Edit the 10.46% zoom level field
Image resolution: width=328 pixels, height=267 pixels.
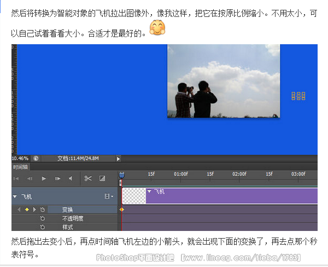tap(20, 158)
